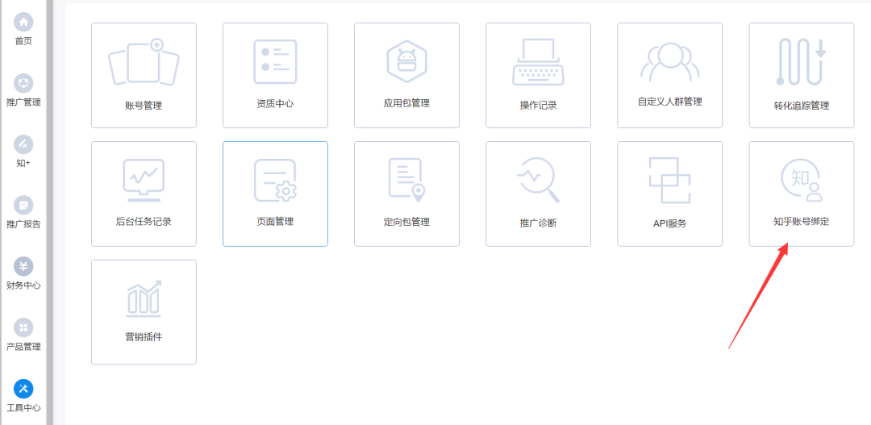This screenshot has width=871, height=425.
Task: Open the 定向包管理 location document icon
Action: pyautogui.click(x=406, y=180)
